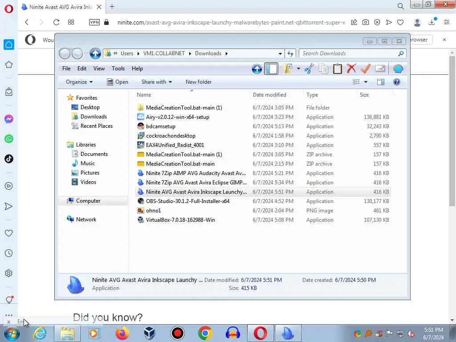Click Windows Start button
Image resolution: width=456 pixels, height=342 pixels.
tap(12, 333)
